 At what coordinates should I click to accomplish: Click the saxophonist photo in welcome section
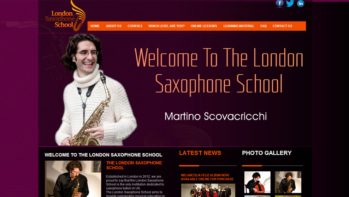pyautogui.click(x=73, y=179)
